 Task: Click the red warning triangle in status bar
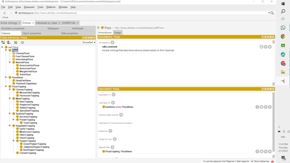(273, 161)
